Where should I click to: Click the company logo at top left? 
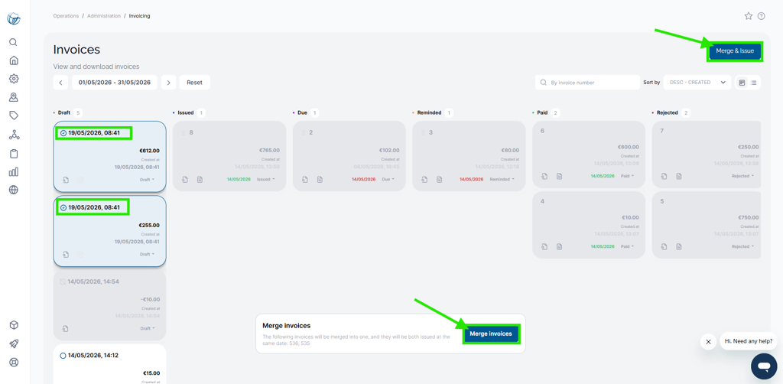(x=14, y=18)
